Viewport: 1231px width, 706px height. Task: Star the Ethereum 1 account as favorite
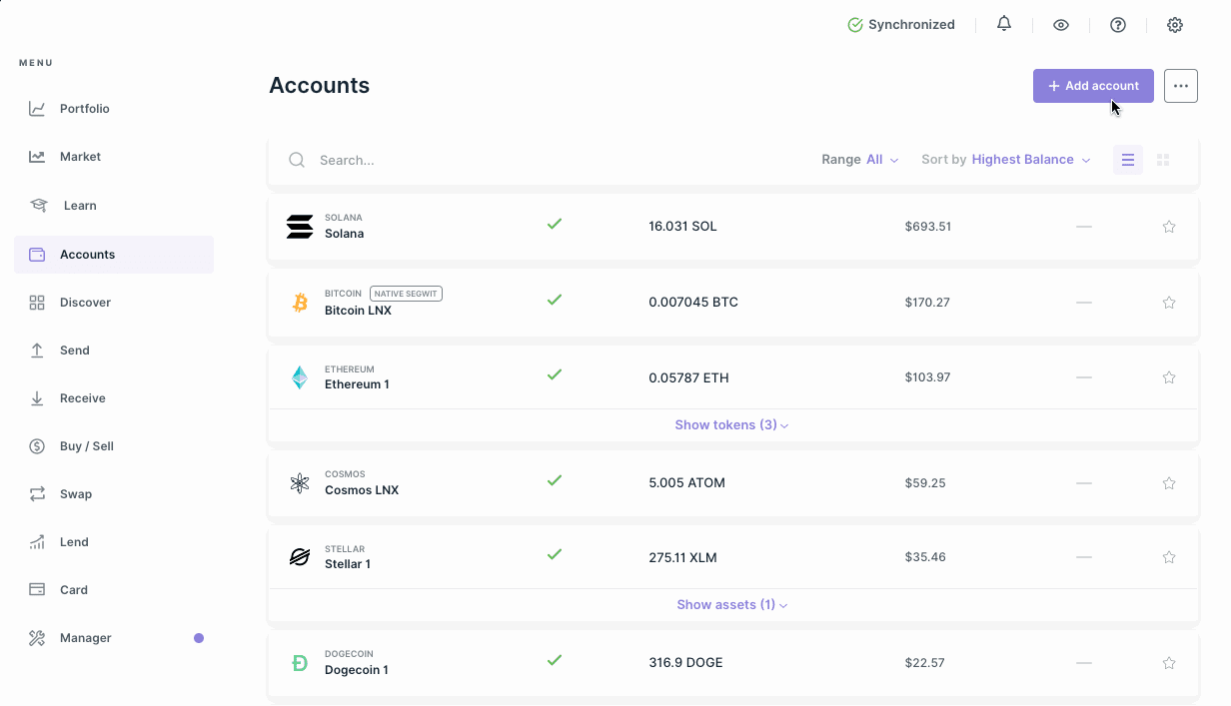tap(1169, 377)
